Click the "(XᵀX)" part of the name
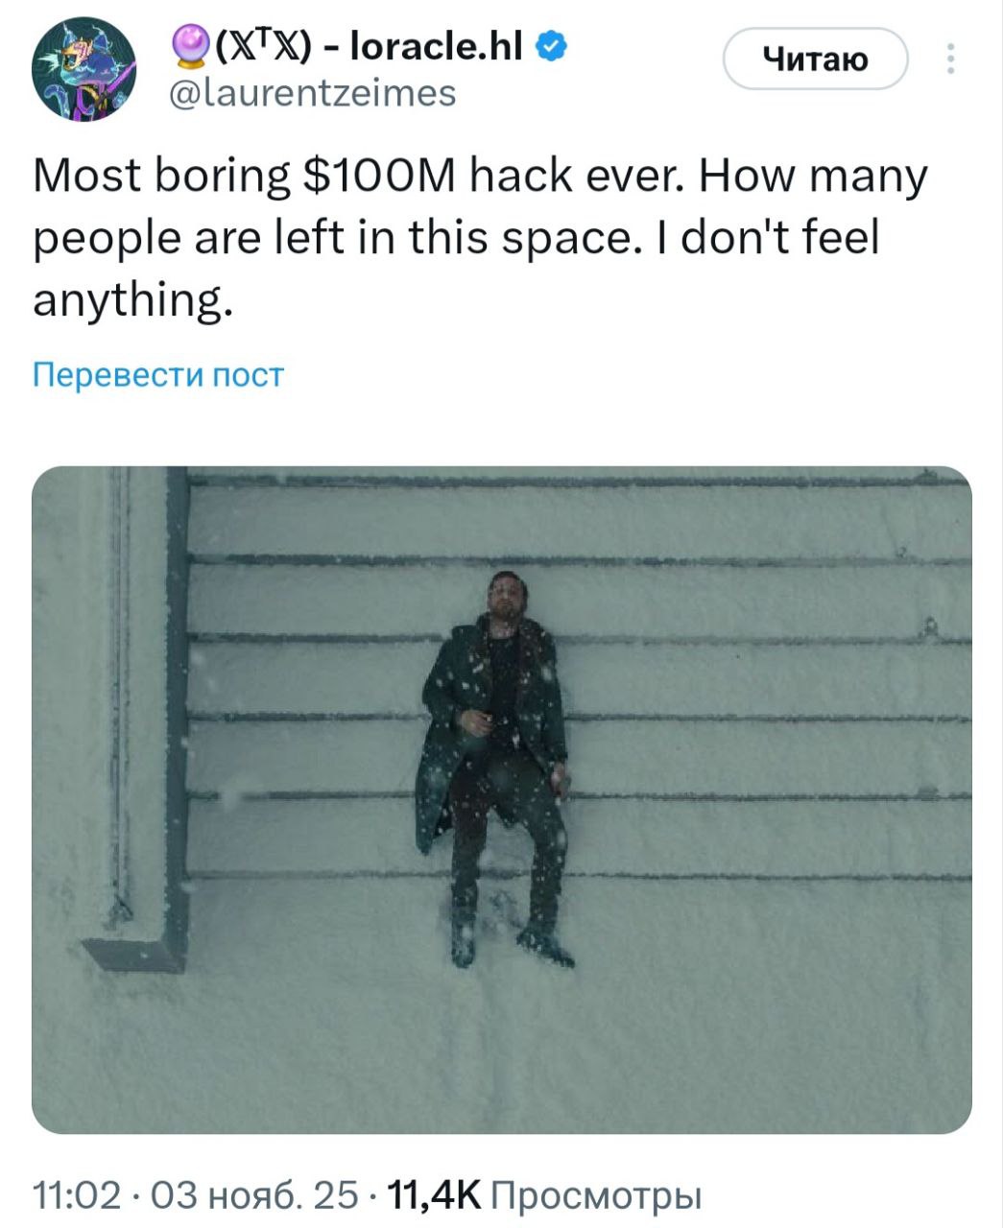Image resolution: width=1003 pixels, height=1228 pixels. click(263, 45)
